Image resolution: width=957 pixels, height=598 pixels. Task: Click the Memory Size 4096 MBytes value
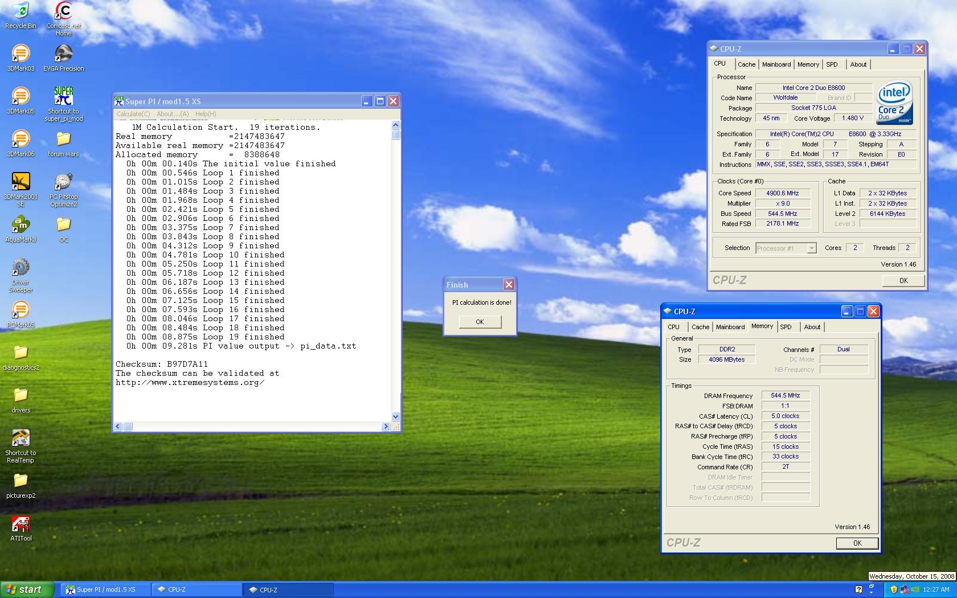pyautogui.click(x=726, y=359)
